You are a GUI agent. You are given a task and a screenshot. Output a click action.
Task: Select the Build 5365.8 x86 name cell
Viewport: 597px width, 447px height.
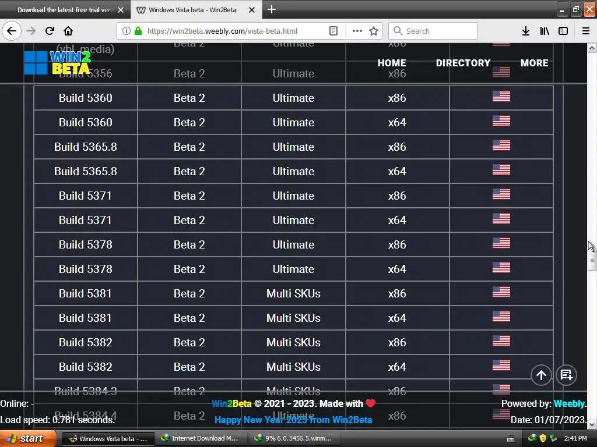[86, 147]
